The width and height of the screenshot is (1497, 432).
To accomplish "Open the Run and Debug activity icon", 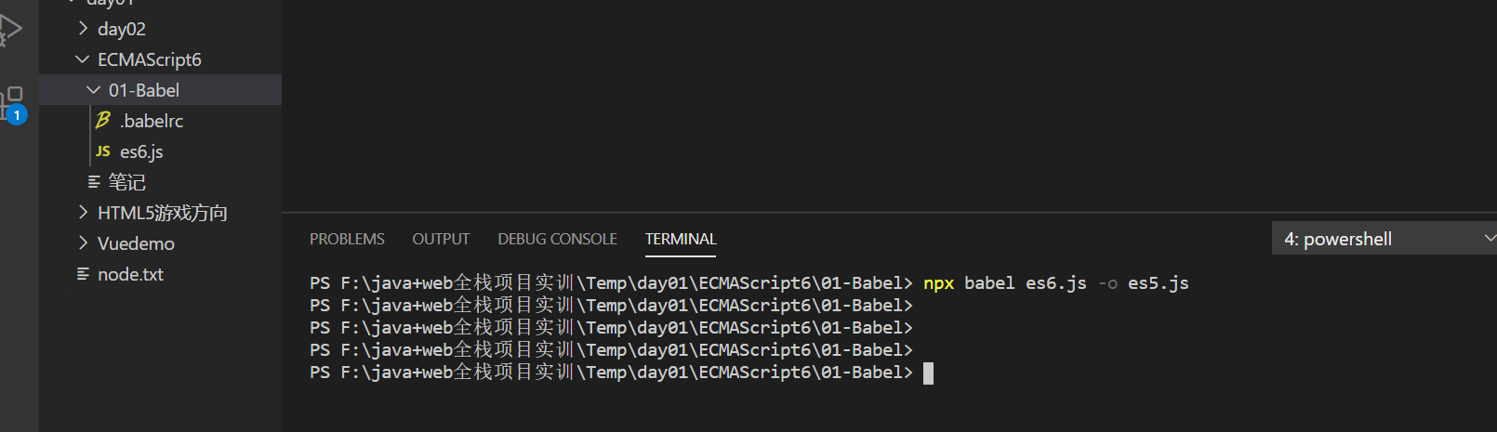I will coord(9,28).
